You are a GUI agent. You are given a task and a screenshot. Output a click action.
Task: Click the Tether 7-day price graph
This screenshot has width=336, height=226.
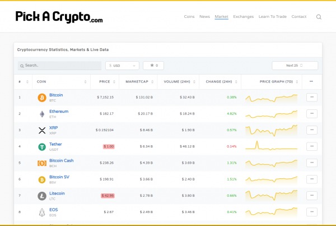(x=271, y=146)
